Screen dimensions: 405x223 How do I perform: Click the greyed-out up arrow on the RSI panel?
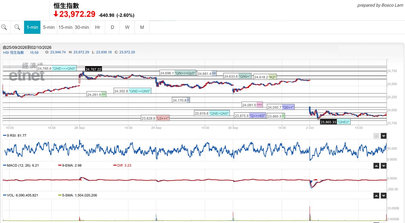tap(376, 136)
